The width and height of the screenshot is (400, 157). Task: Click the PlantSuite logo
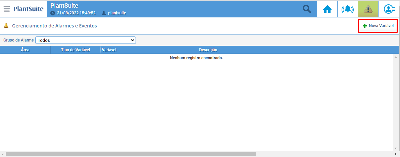coord(29,9)
